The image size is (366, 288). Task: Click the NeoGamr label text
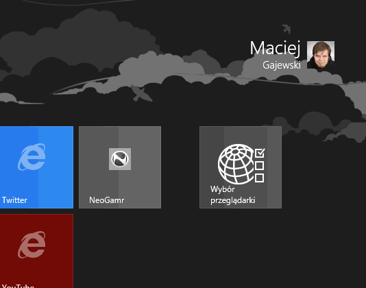107,200
